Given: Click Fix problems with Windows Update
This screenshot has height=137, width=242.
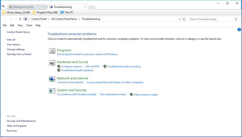Looking at the screenshot, I should (77, 94).
